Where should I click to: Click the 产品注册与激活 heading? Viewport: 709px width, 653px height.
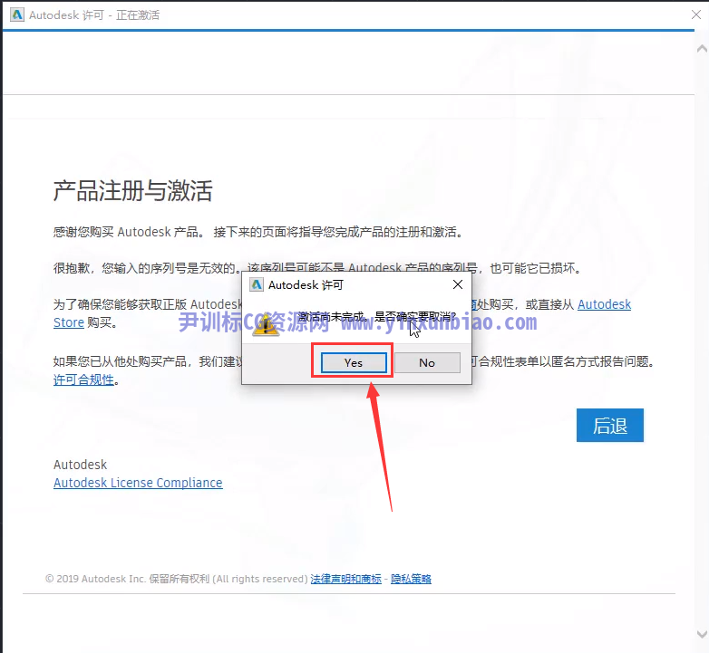[132, 190]
